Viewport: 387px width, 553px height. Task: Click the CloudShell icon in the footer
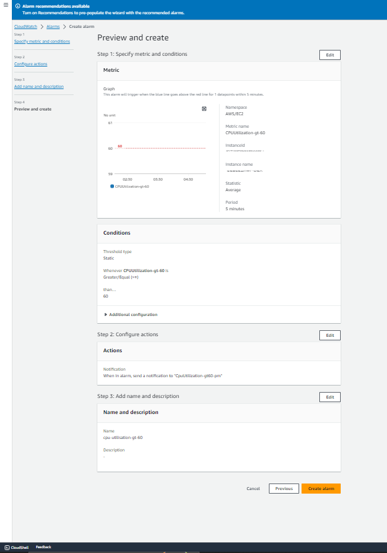click(x=7, y=548)
